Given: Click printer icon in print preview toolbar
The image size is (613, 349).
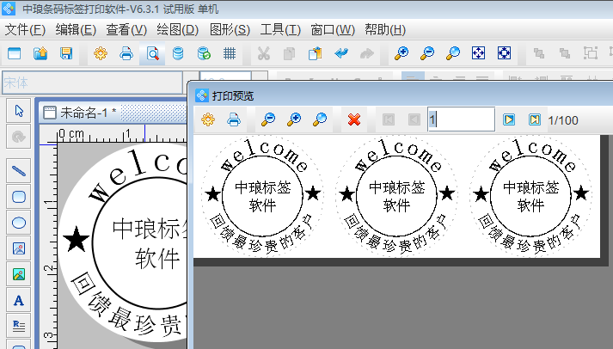Looking at the screenshot, I should 233,119.
